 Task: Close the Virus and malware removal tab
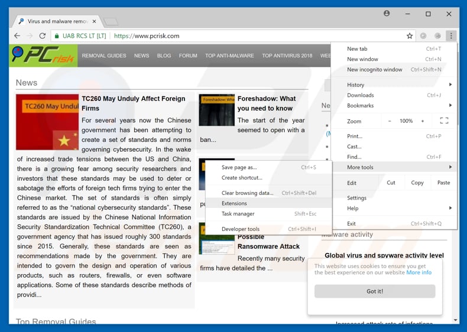click(94, 21)
